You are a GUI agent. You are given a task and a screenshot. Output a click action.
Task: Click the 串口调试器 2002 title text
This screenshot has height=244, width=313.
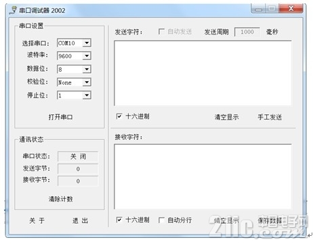click(42, 10)
